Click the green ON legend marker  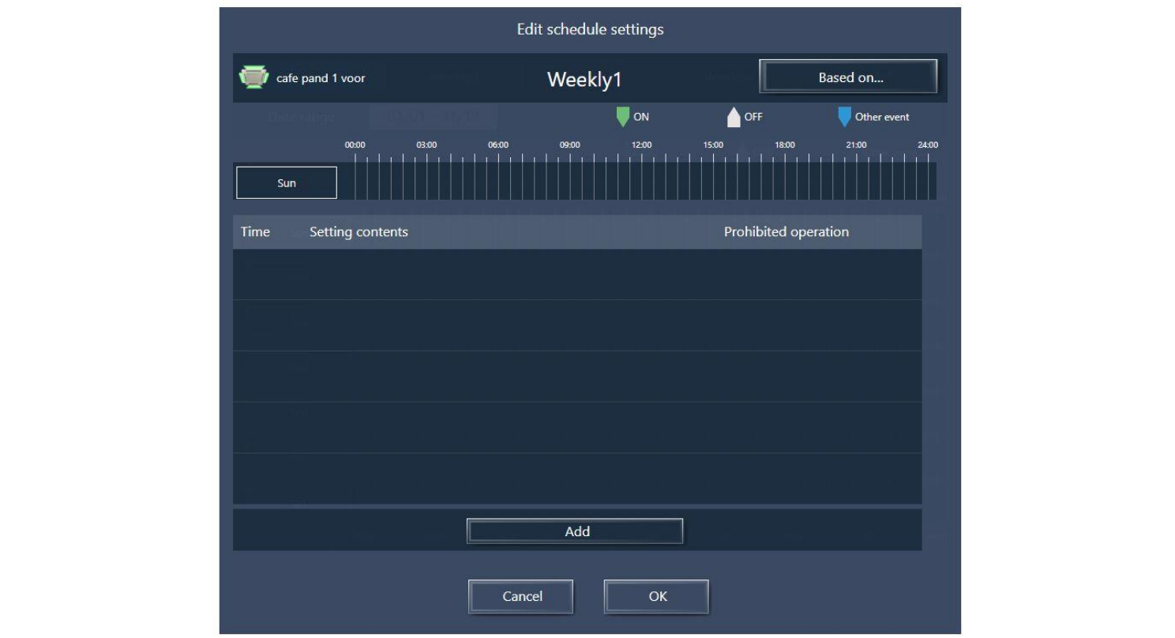623,117
